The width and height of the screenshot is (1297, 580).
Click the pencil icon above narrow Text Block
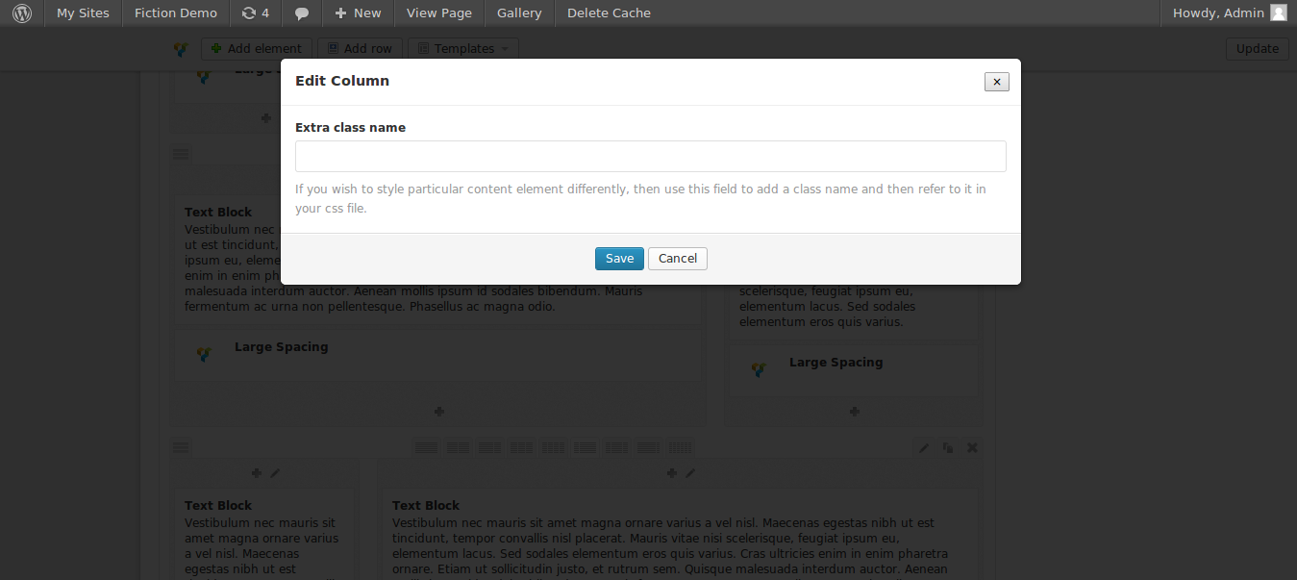point(275,472)
